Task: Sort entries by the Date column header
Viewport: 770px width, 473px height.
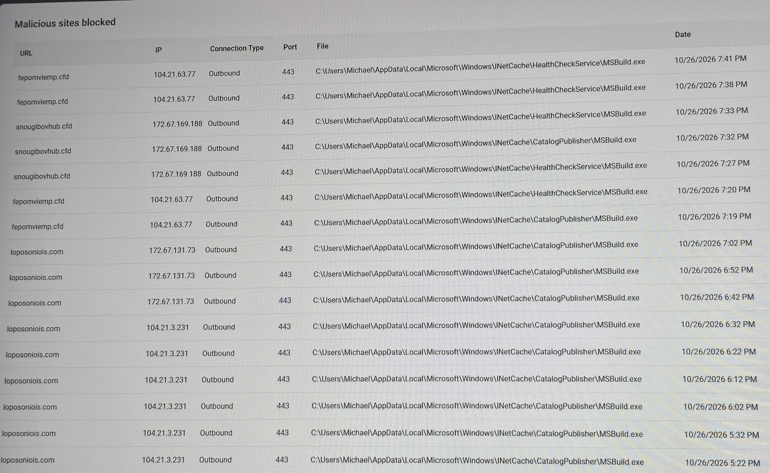Action: coord(683,34)
